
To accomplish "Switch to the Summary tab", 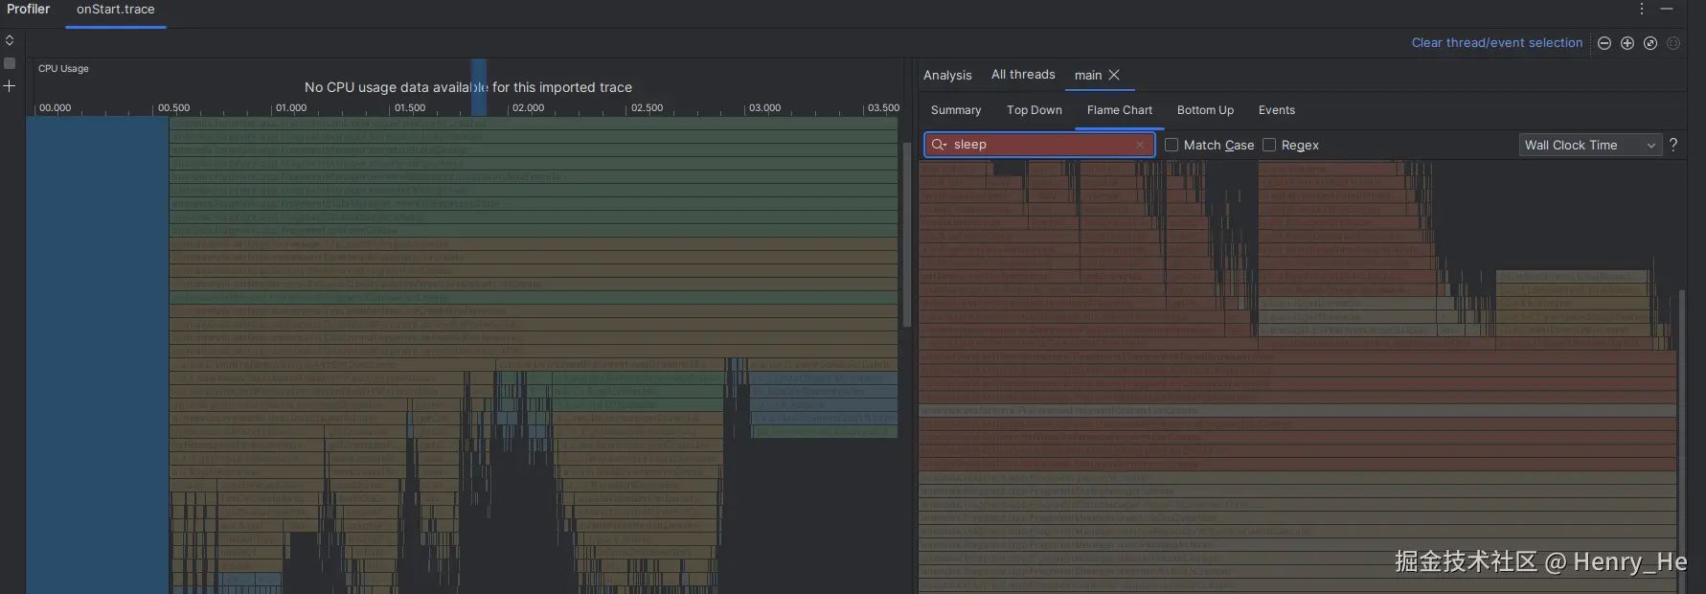I will (x=956, y=110).
